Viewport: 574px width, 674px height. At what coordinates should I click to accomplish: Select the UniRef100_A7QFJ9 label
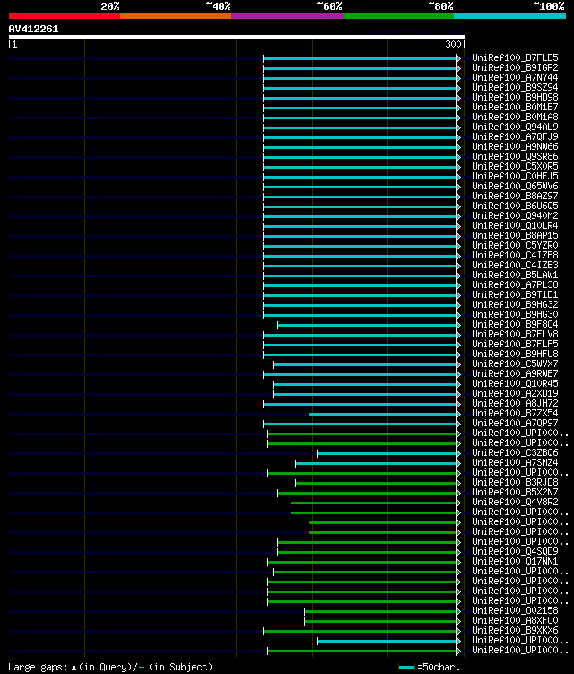pos(515,136)
